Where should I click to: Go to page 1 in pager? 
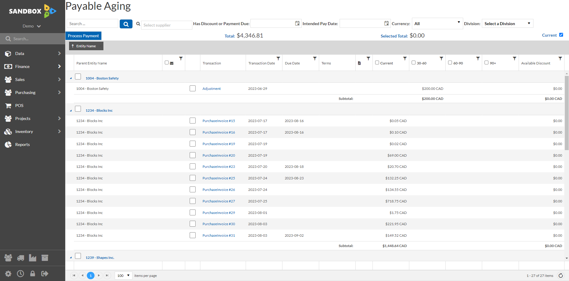click(x=91, y=276)
